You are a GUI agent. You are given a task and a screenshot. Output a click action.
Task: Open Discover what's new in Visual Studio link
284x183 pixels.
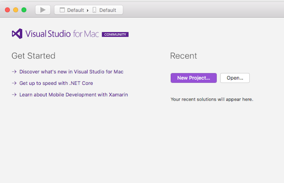71,72
